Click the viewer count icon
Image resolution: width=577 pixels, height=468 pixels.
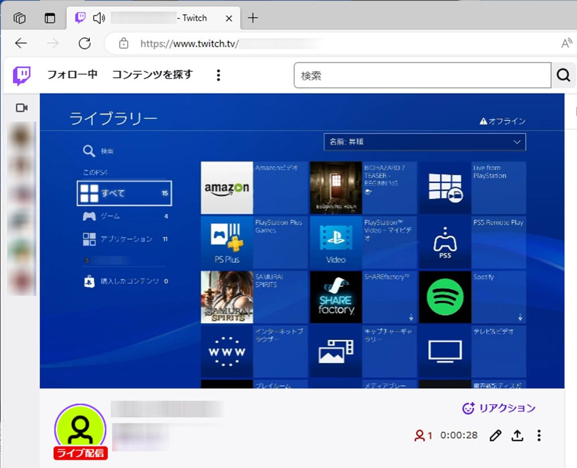click(x=419, y=435)
